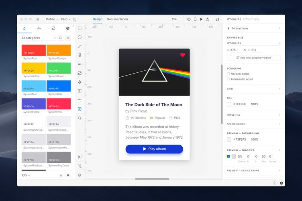
Task: Click the canvas height field 812
Action: 256,50
